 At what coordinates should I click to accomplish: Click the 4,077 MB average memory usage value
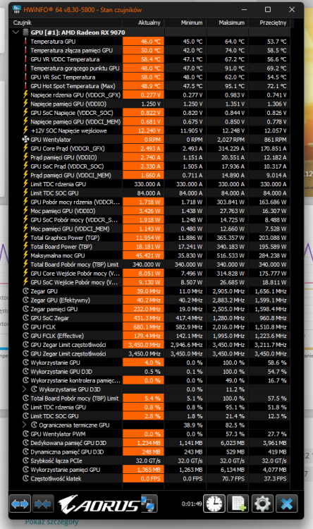[274, 470]
